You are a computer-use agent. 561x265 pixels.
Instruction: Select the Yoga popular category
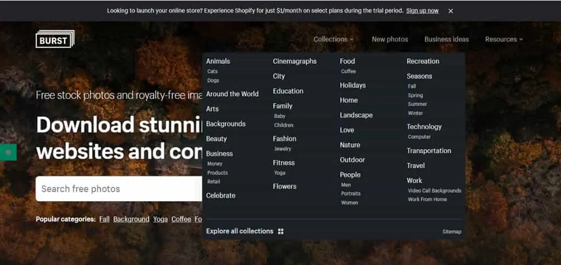pos(161,219)
